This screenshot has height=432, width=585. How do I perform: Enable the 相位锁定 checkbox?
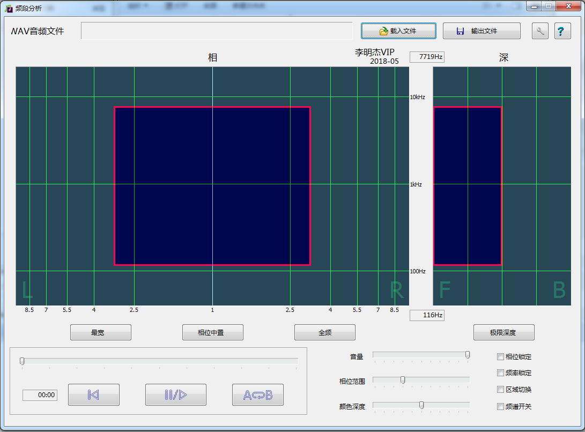pos(501,357)
